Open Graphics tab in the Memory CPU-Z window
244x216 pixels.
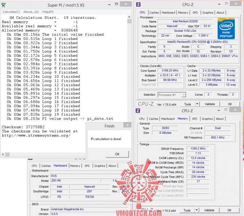[x=207, y=119]
